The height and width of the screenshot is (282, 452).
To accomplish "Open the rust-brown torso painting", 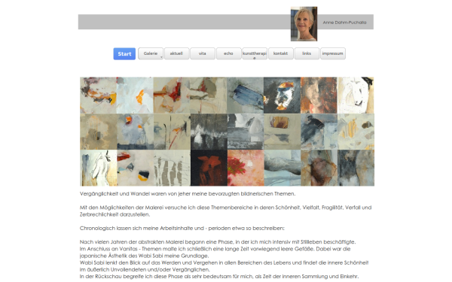I will click(319, 168).
